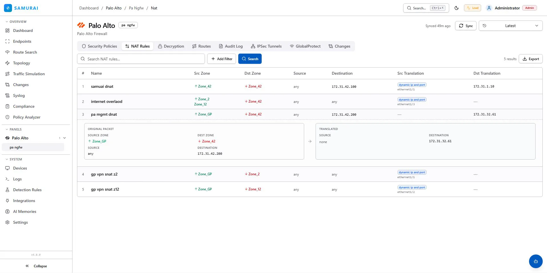Screen dimensions: 547x273
Task: Toggle dark mode moon icon
Action: tap(457, 8)
